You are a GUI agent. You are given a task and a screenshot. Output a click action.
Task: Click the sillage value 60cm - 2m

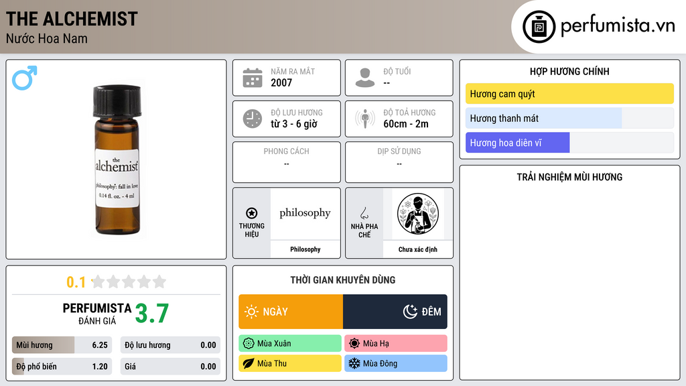(406, 124)
